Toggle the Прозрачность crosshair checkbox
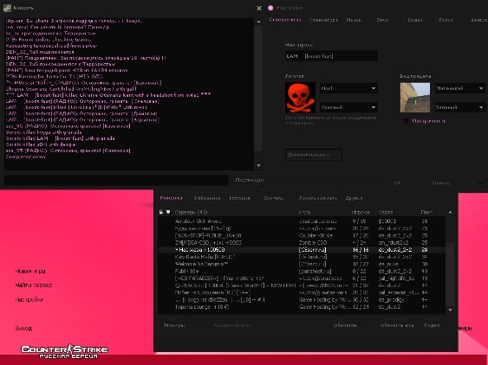This screenshot has width=488, height=365. click(x=406, y=121)
